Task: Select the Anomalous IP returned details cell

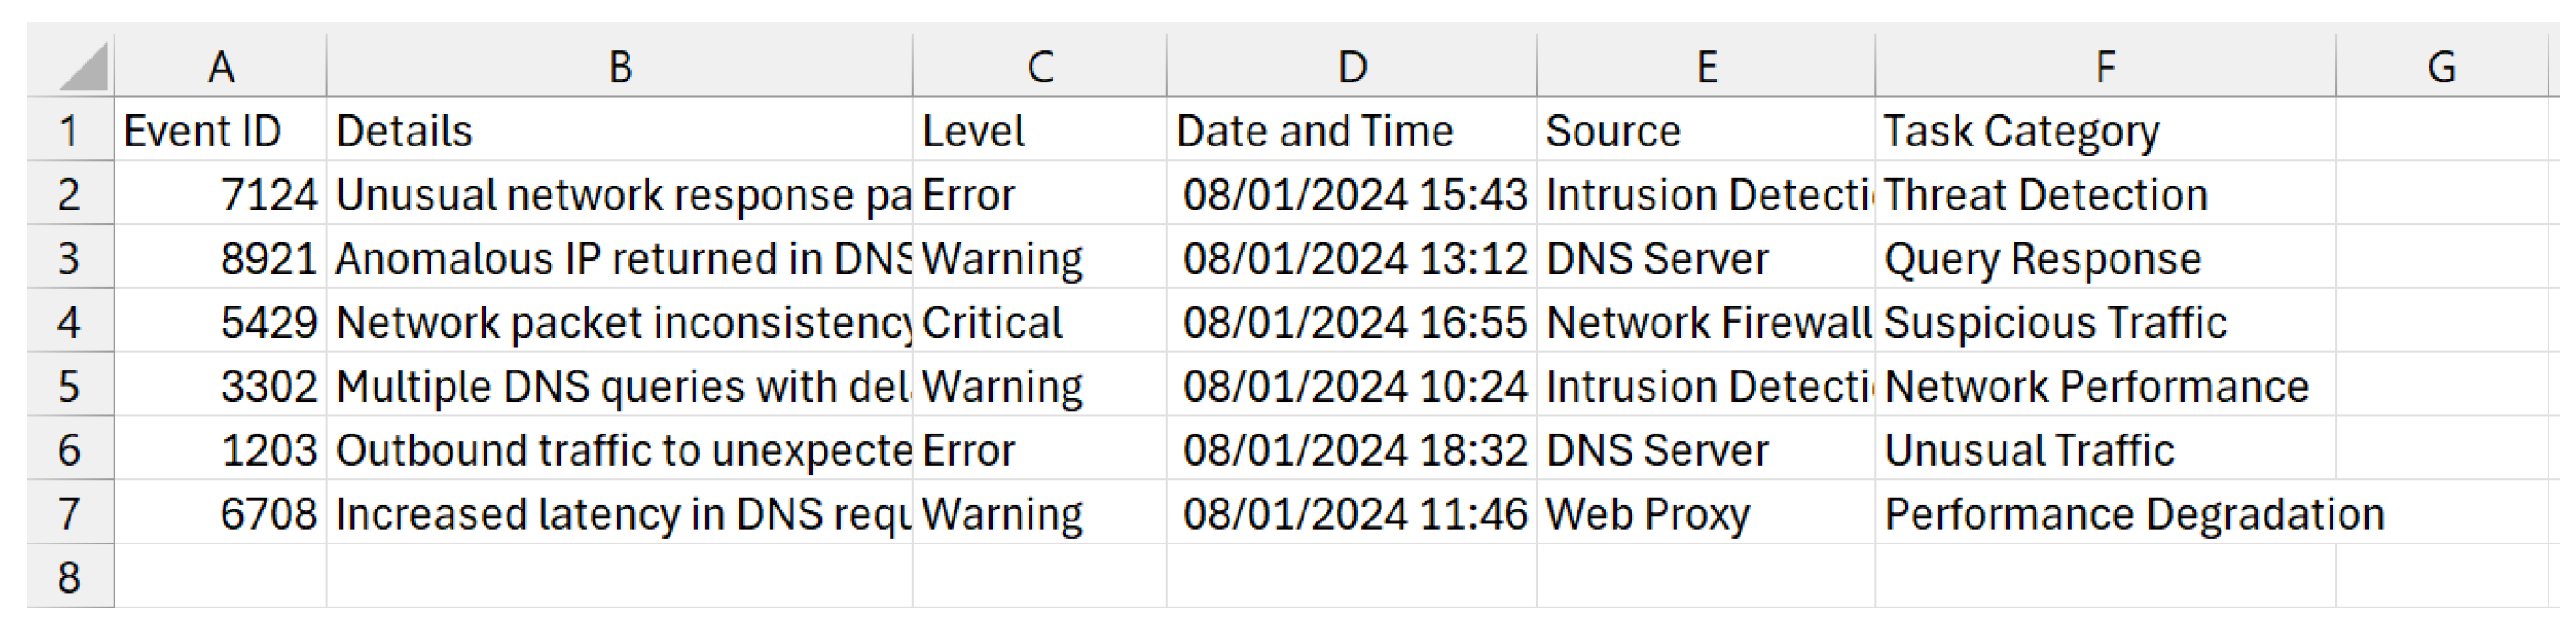Action: [x=620, y=259]
